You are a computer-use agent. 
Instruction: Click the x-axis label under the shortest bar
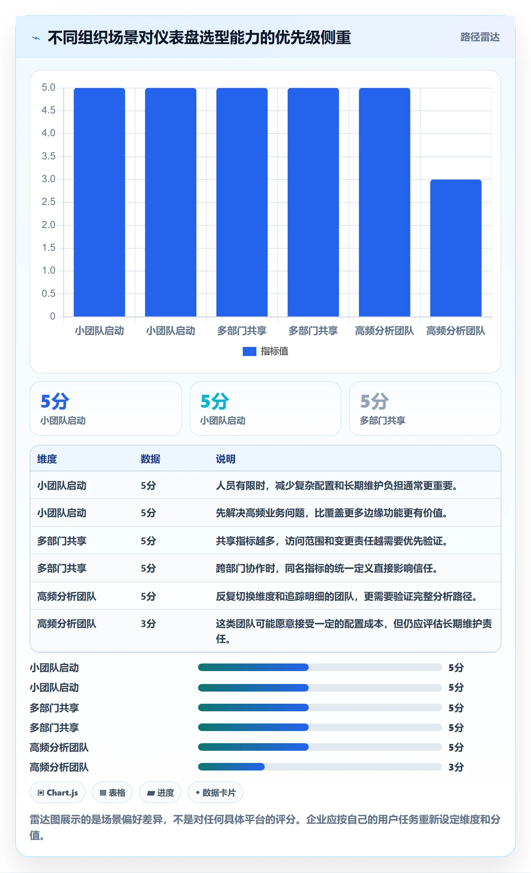click(456, 331)
